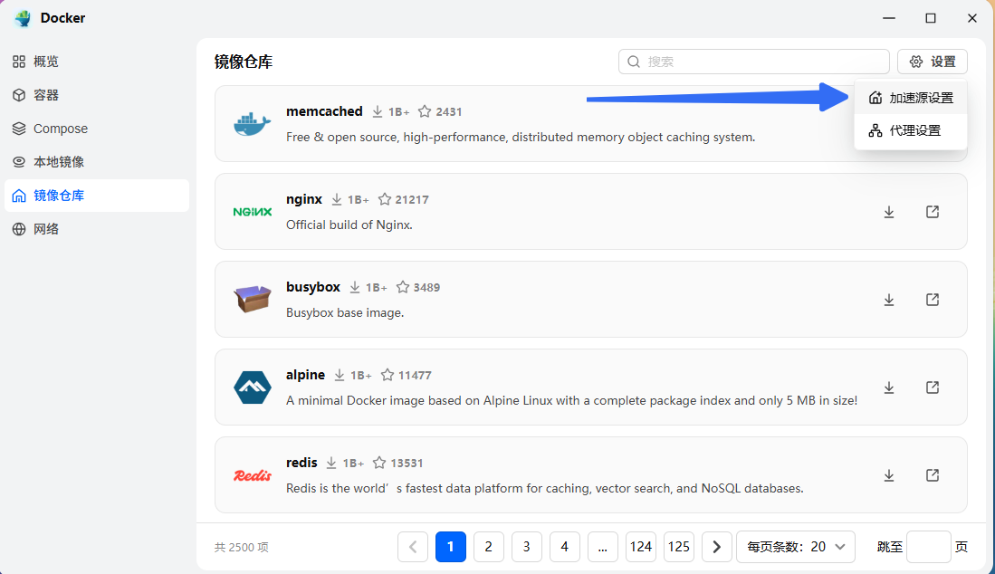The image size is (995, 574).
Task: Go to page 125
Action: tap(679, 547)
